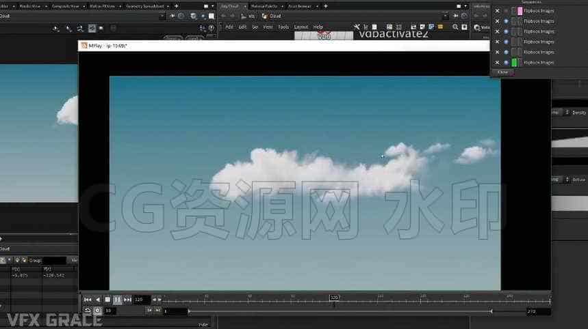Click network icon right of magnifier
The image size is (588, 329).
pyautogui.click(x=465, y=27)
